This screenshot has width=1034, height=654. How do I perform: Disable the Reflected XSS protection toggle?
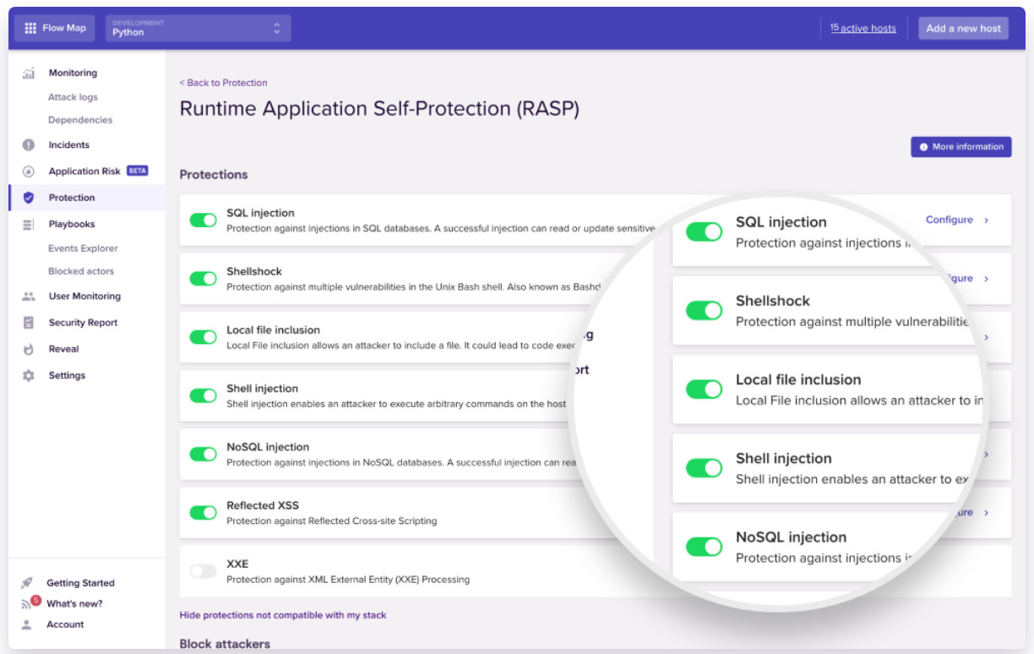(203, 512)
